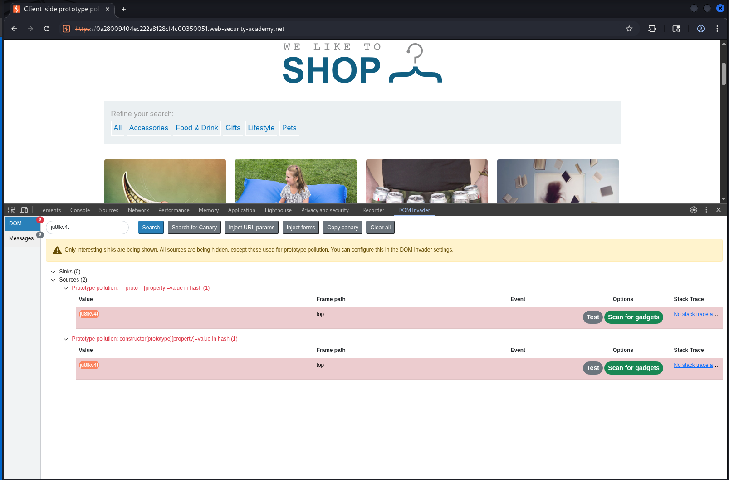Toggle the device toolbar icon
Image resolution: width=729 pixels, height=480 pixels.
point(24,210)
